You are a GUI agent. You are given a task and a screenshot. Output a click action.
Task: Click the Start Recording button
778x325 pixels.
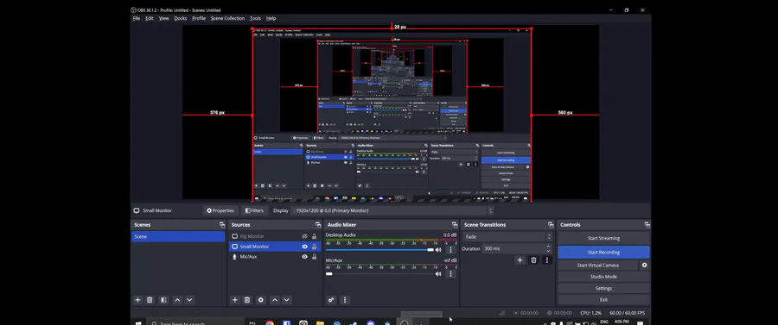603,253
